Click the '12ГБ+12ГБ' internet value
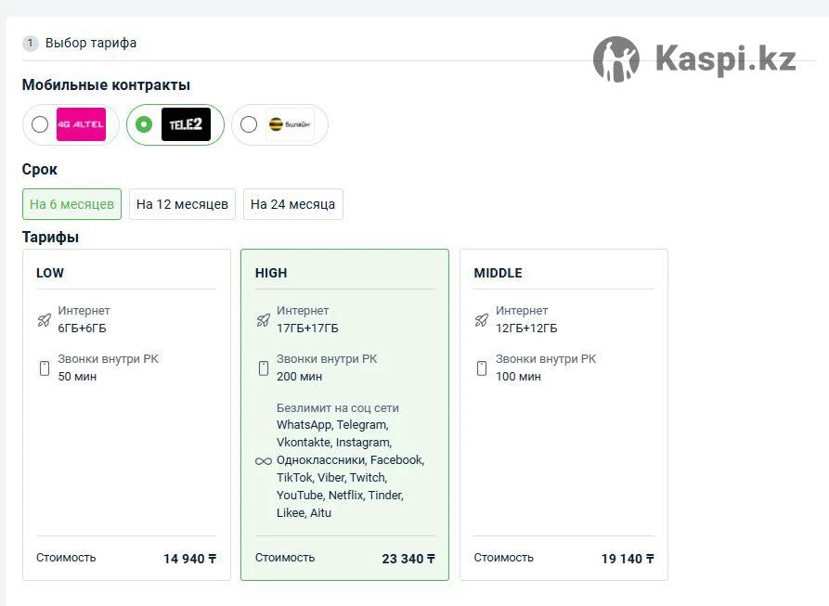The height and width of the screenshot is (606, 829). [x=526, y=329]
